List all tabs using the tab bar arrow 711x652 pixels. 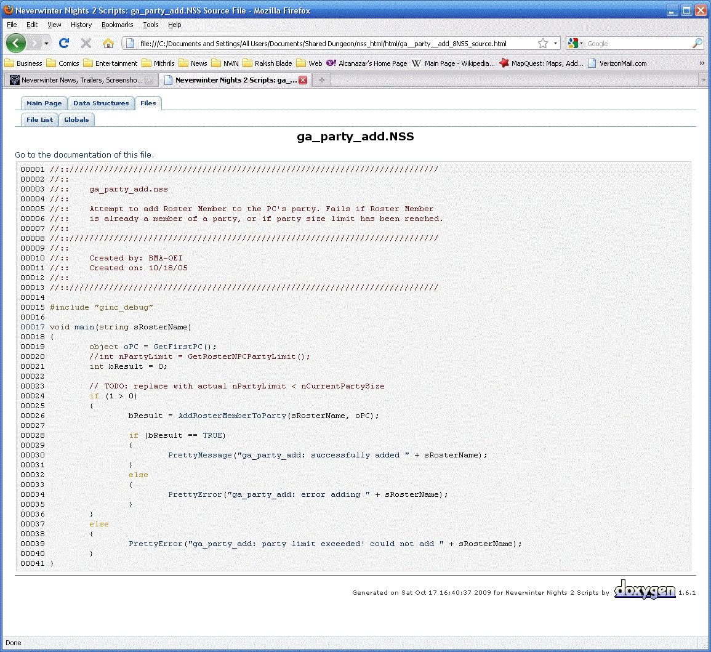pos(702,80)
